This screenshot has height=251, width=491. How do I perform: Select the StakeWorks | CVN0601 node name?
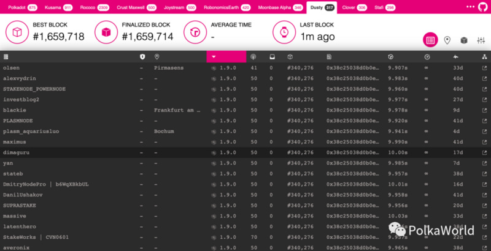point(36,238)
